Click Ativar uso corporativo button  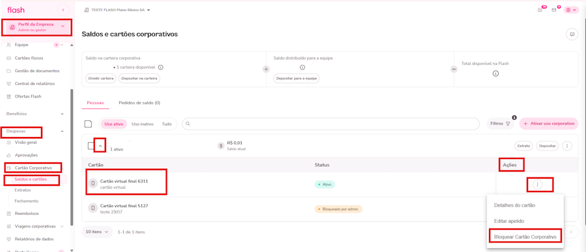(549, 124)
